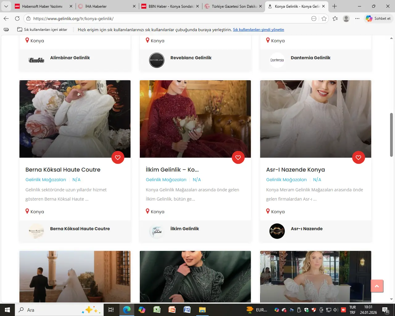Open the Sohbet et Copilot button
395x316 pixels.
pos(379,19)
